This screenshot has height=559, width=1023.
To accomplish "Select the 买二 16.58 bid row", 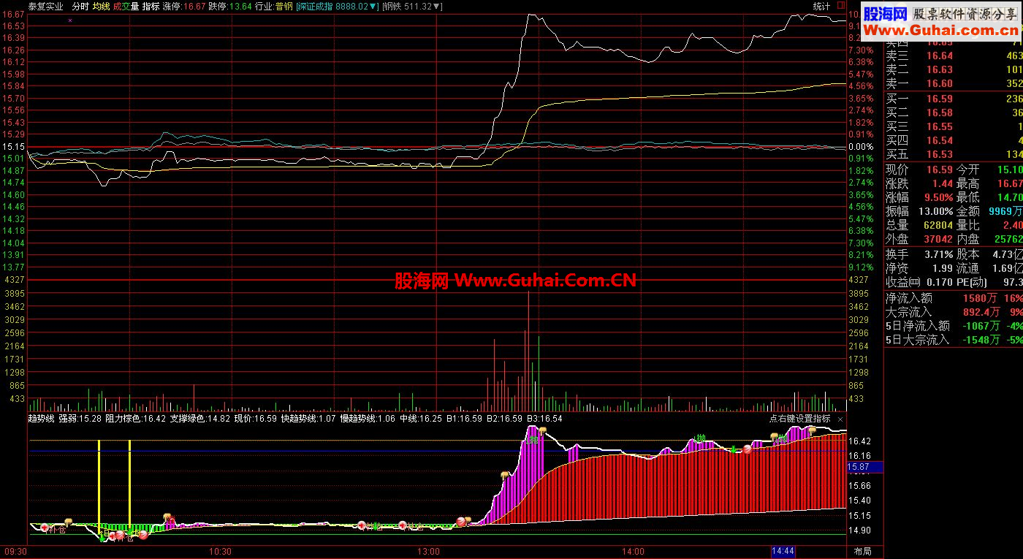I will [x=954, y=113].
